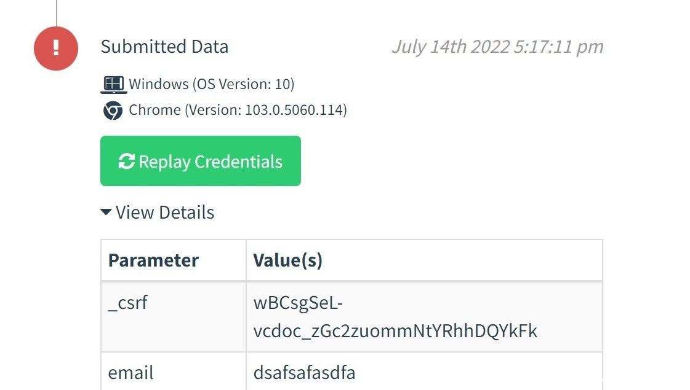
Task: Click the July 14th 2022 timestamp
Action: 498,47
